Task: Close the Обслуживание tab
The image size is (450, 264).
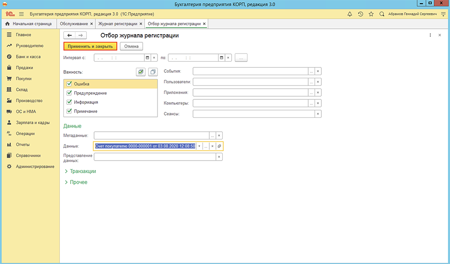Action: (x=91, y=24)
